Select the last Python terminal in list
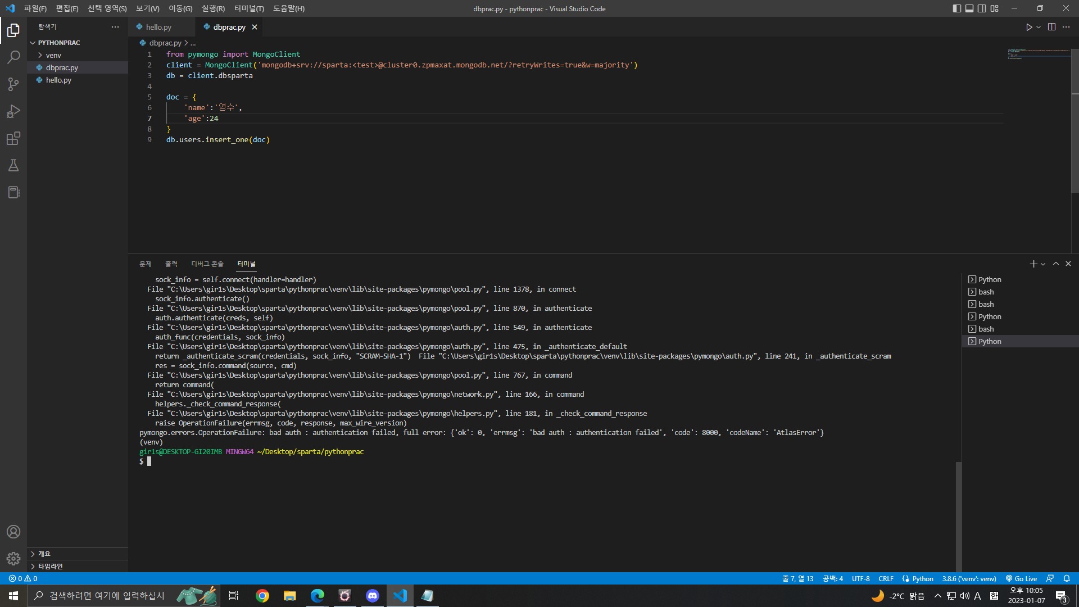The width and height of the screenshot is (1079, 607). (1020, 341)
